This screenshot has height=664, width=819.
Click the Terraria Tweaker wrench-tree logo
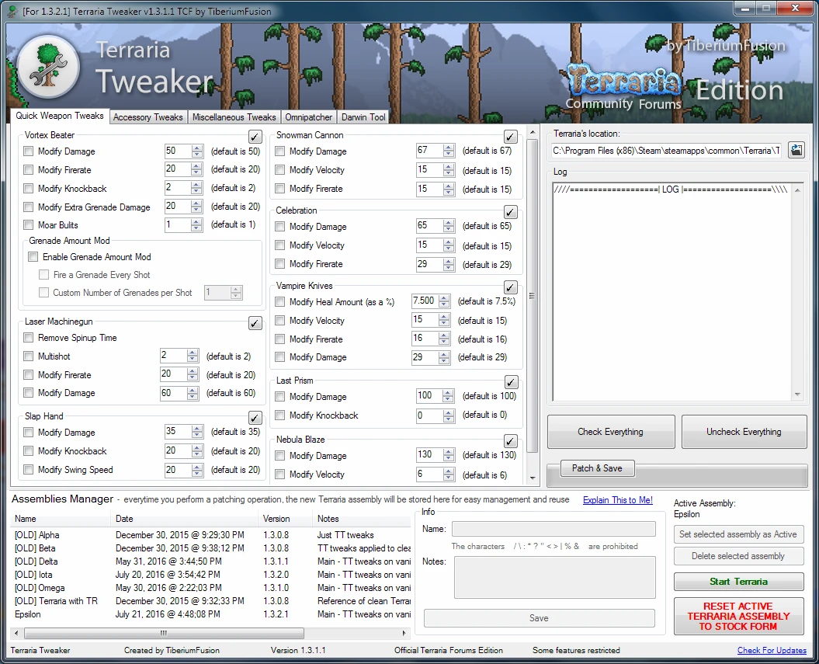(48, 68)
